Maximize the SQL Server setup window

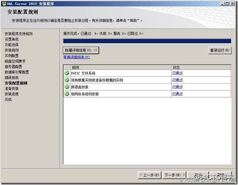(x=227, y=3)
